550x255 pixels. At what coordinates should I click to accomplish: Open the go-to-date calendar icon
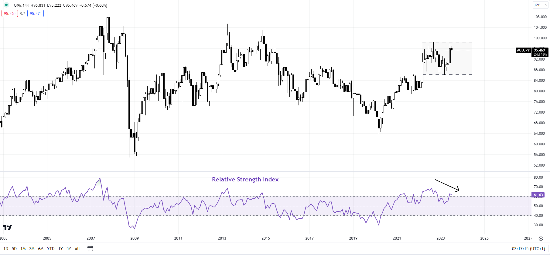[x=90, y=249]
